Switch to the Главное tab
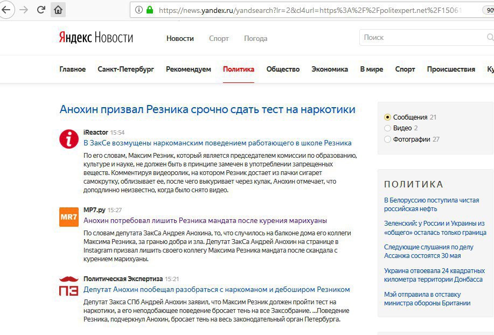The width and height of the screenshot is (494, 335). point(73,69)
